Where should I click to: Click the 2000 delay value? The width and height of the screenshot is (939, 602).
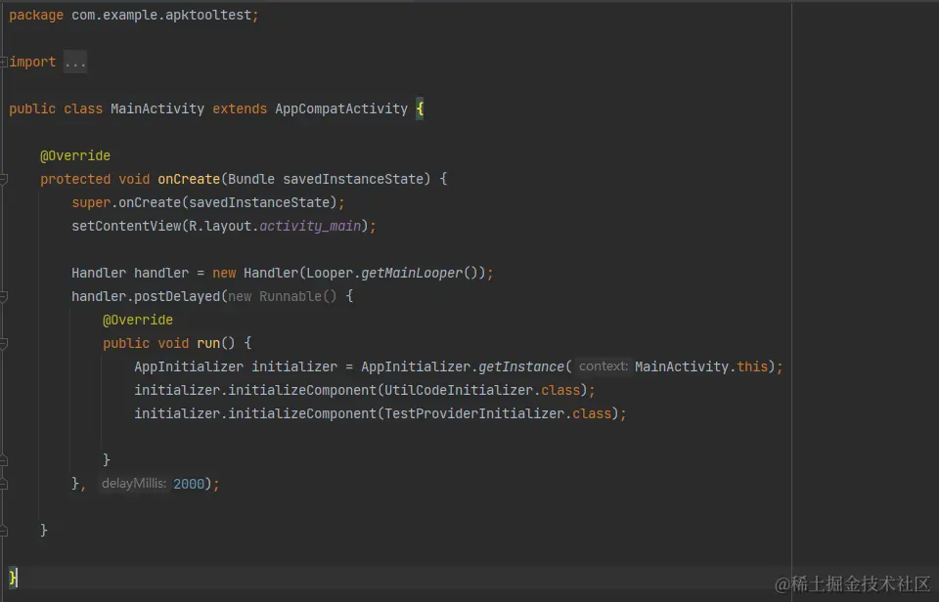(189, 484)
